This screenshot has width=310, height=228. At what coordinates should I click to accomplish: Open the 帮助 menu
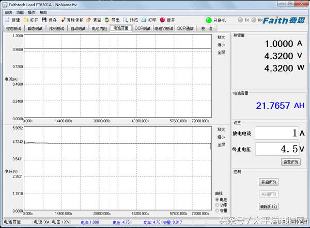[x=43, y=12]
